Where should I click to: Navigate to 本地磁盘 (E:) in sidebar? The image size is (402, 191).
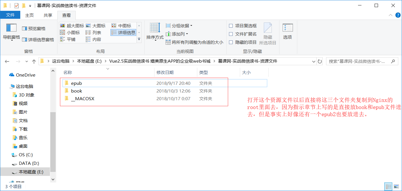31,171
